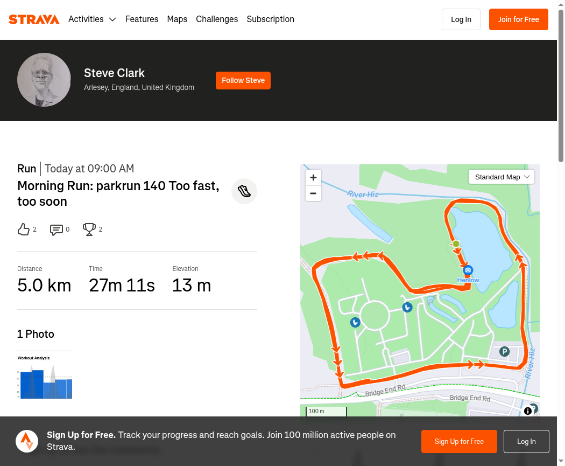Click the Join for Free button
565x466 pixels.
(519, 19)
